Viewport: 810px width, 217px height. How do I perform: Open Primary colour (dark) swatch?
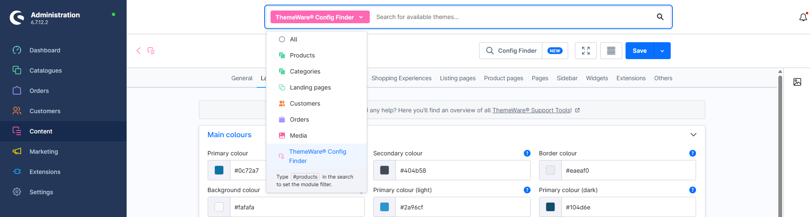coord(550,207)
